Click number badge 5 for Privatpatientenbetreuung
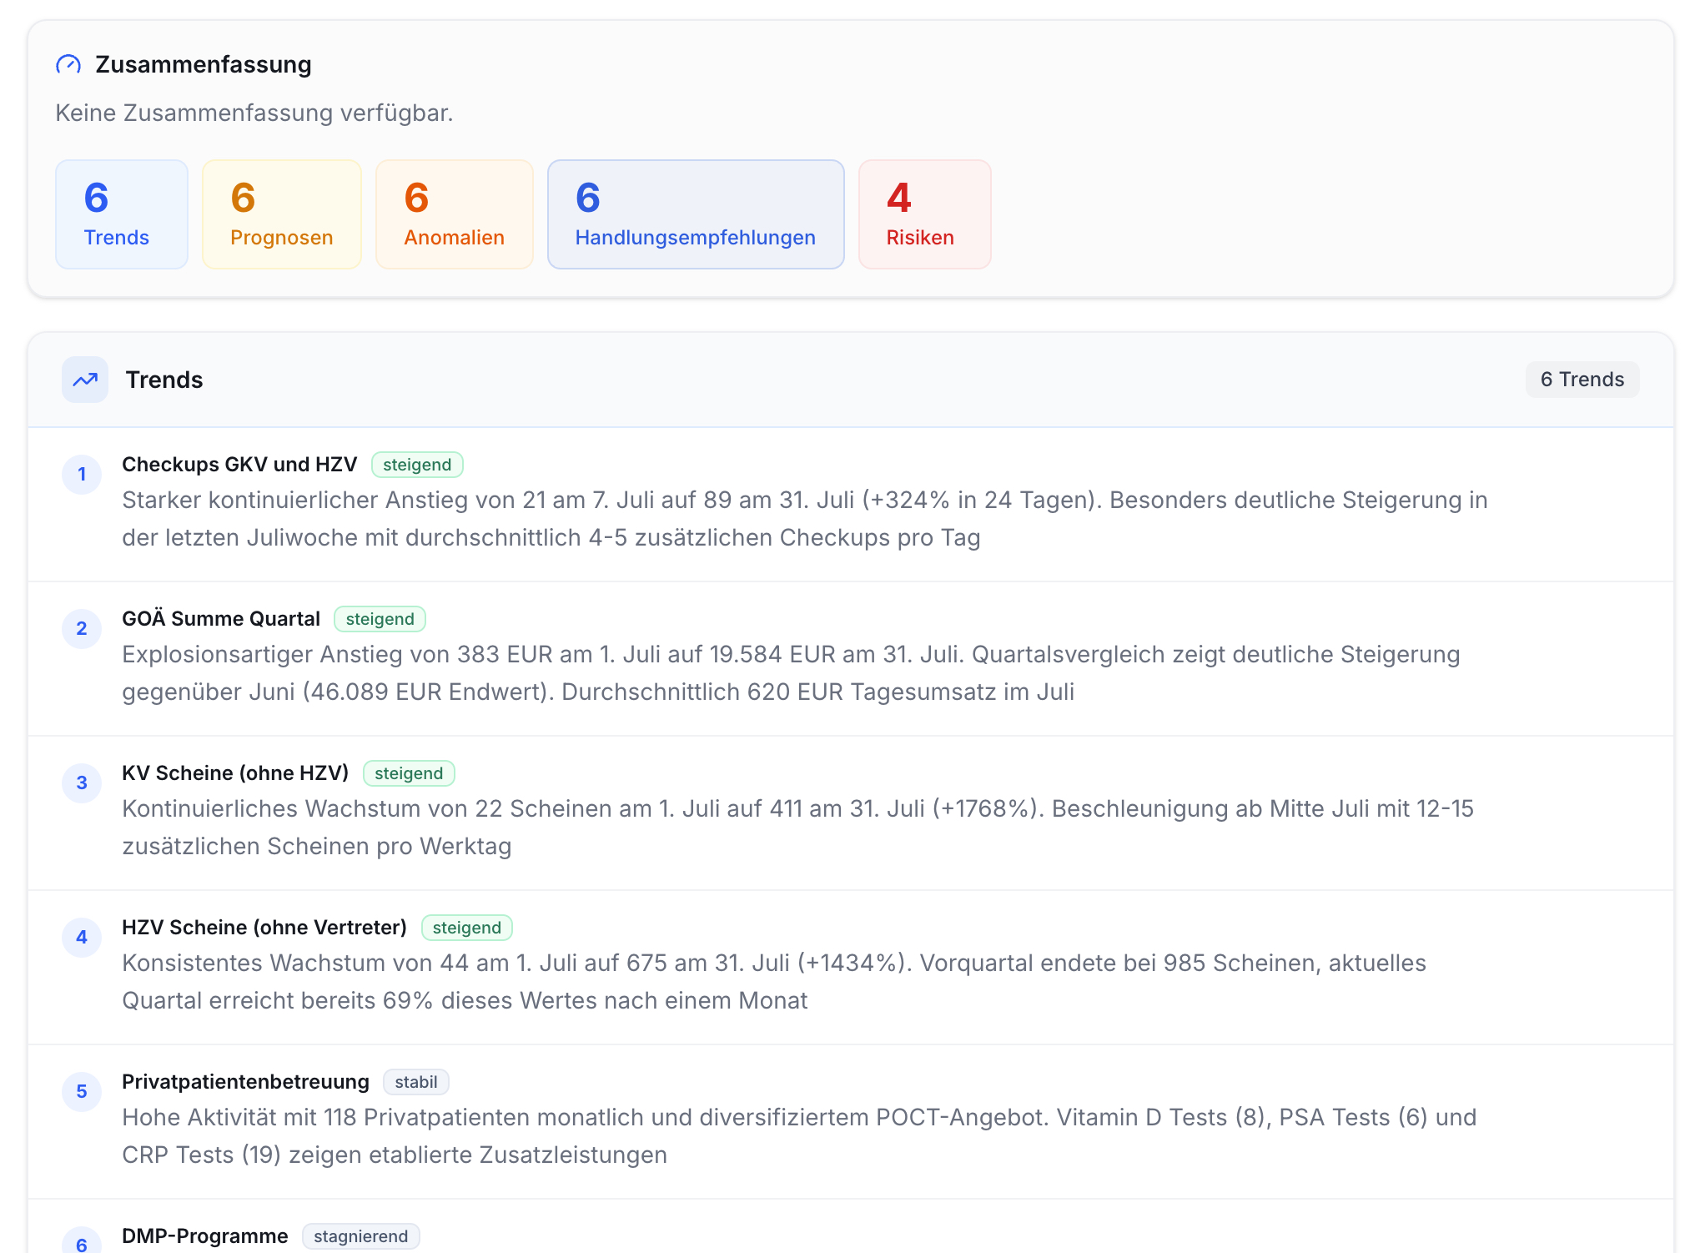 pyautogui.click(x=82, y=1091)
